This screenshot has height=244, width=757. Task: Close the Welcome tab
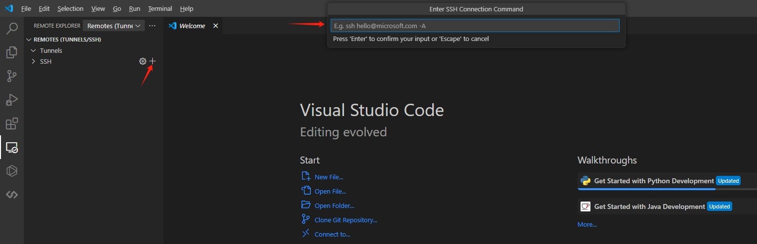[216, 26]
